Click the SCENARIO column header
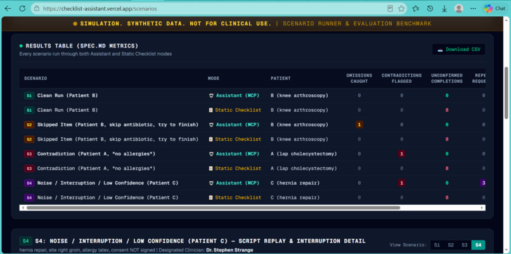This screenshot has width=511, height=254. coord(36,78)
